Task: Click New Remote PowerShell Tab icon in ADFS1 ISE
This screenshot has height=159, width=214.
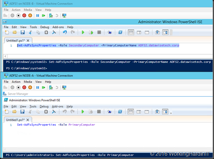Action: coord(110,32)
